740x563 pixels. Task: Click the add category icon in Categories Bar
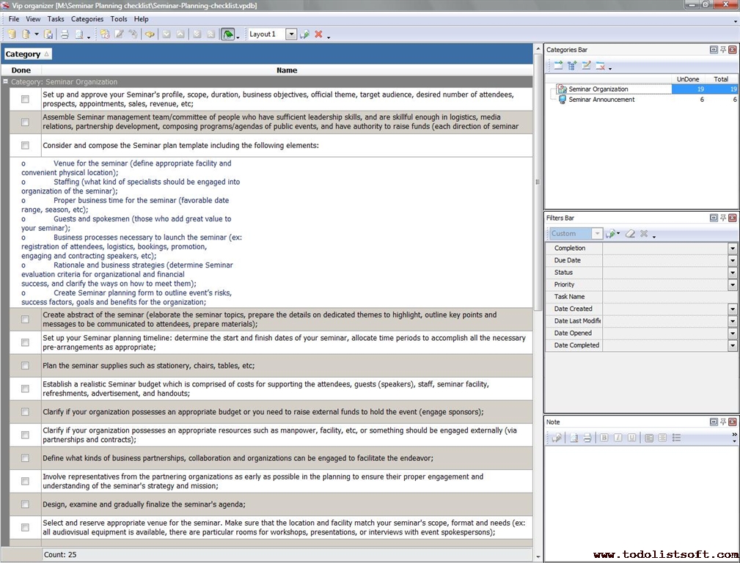[558, 66]
